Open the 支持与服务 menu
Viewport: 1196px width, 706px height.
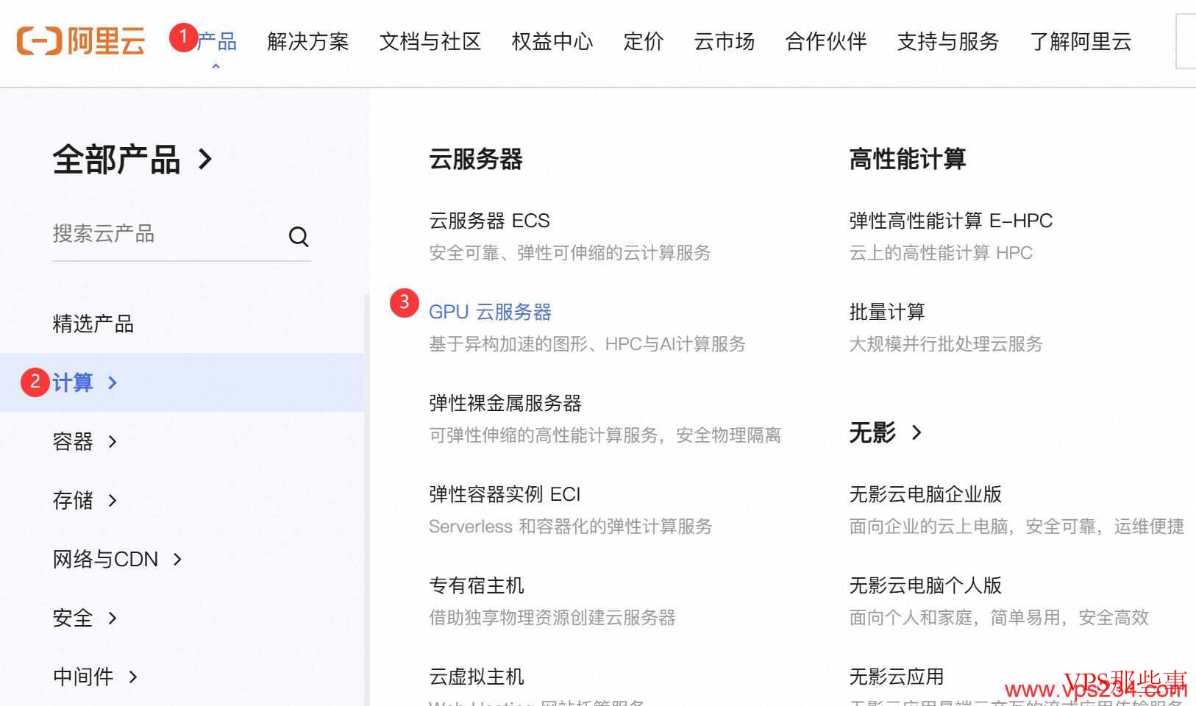[948, 41]
